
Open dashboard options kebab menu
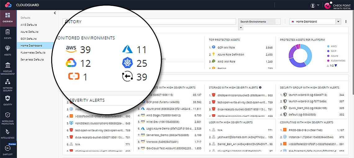346,22
